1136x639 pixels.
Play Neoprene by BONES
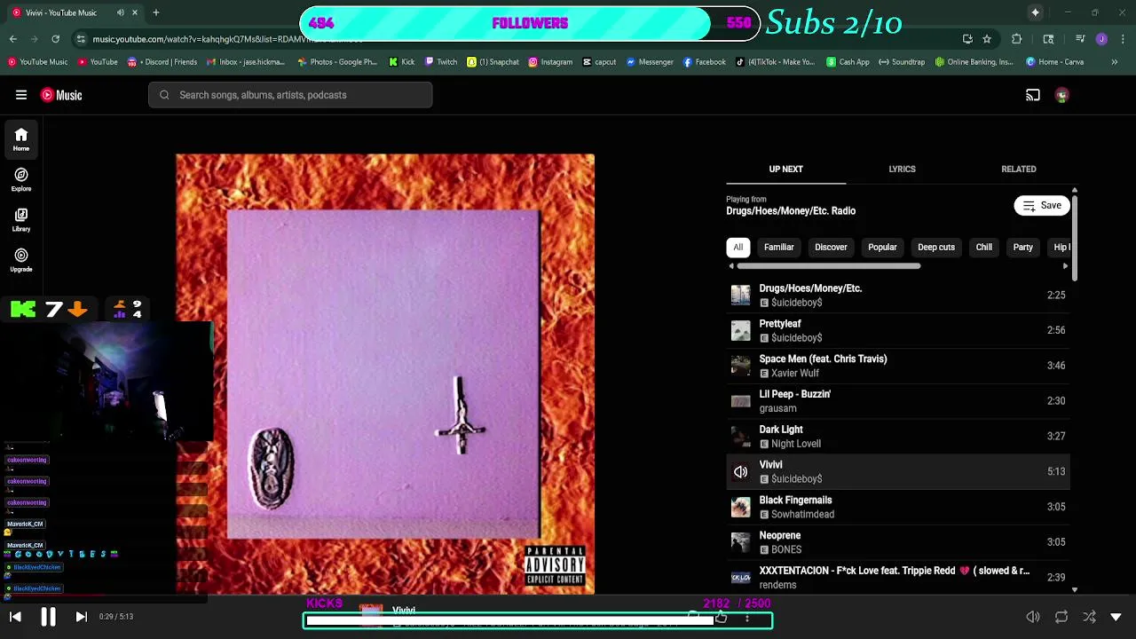click(x=898, y=542)
